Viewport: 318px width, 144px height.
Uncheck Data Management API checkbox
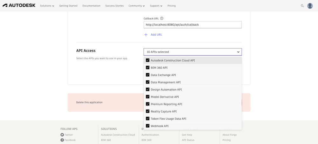click(148, 82)
